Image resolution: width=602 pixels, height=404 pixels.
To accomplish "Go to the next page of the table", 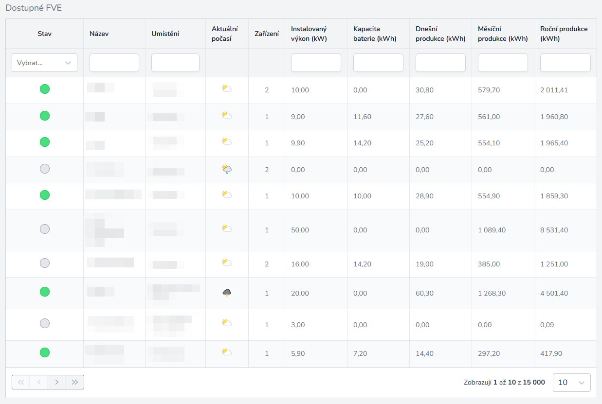I will pyautogui.click(x=57, y=382).
